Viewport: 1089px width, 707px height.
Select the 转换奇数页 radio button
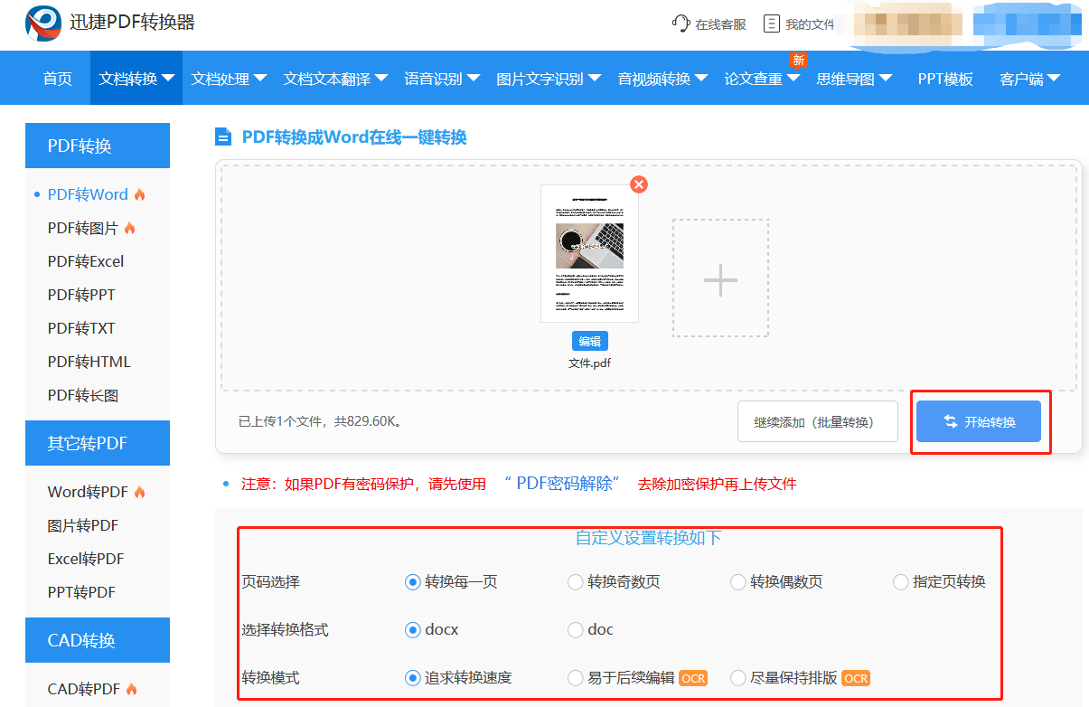pos(575,582)
